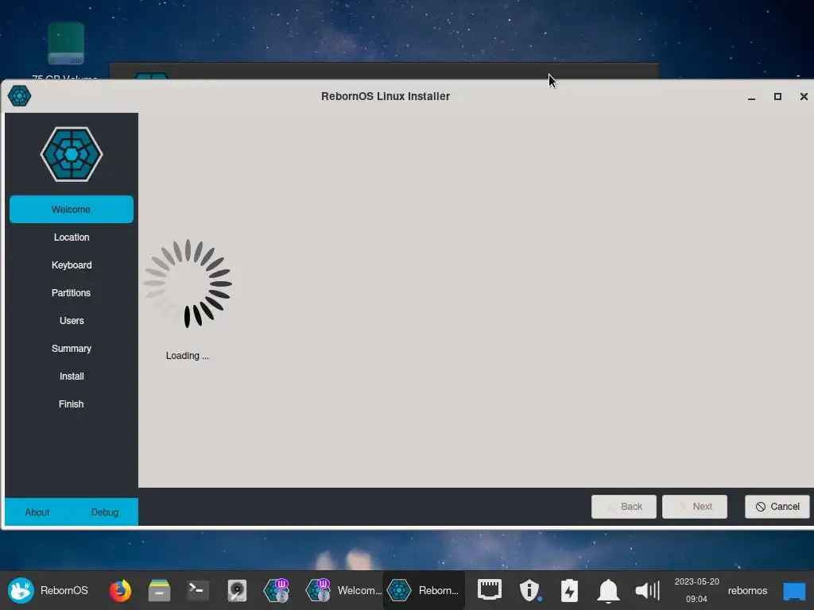Click the RebornOS logo in sidebar

(72, 154)
